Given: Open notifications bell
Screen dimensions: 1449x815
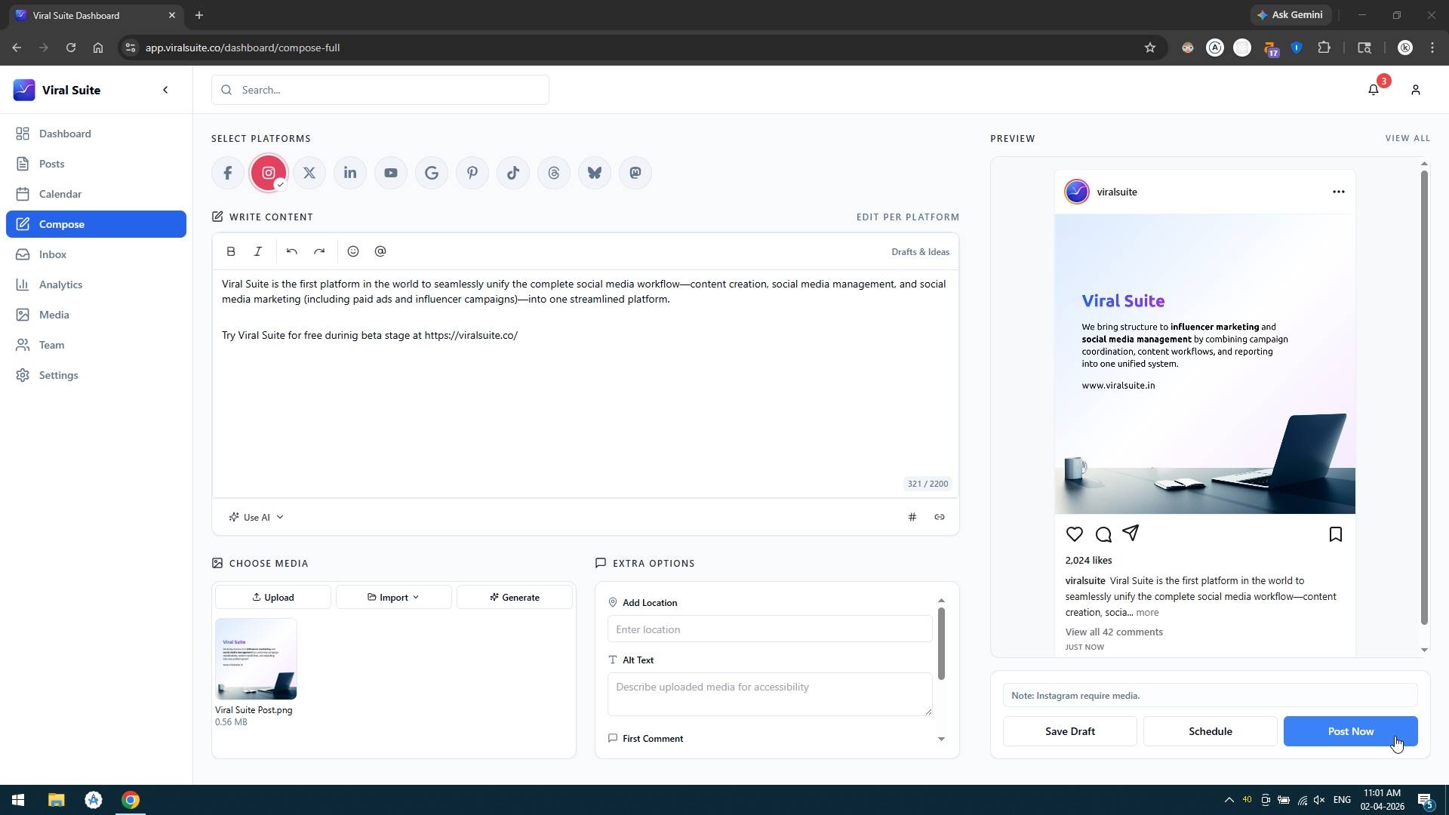Looking at the screenshot, I should [x=1374, y=90].
